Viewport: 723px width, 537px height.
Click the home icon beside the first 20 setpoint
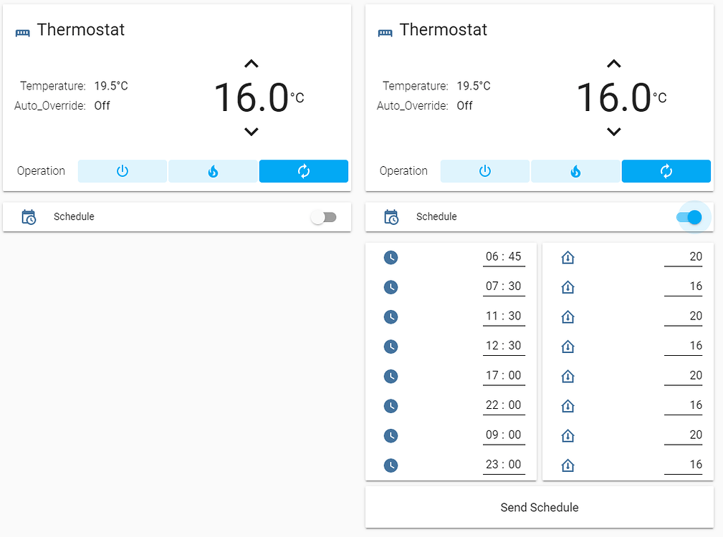568,256
